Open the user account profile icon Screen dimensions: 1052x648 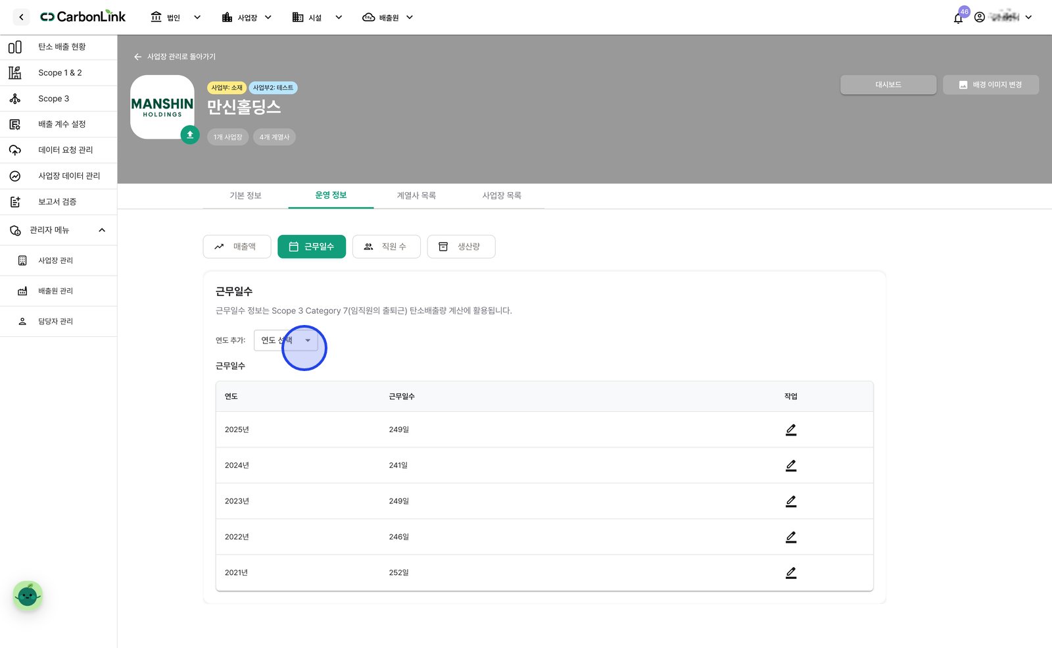[x=980, y=17]
